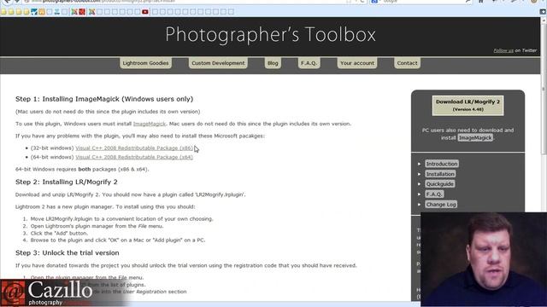The image size is (547, 307).
Task: Open the YouTube bookmark icon in bookmarks toolbar
Action: point(145,12)
